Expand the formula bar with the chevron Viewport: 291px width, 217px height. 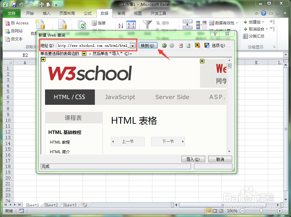[x=286, y=55]
